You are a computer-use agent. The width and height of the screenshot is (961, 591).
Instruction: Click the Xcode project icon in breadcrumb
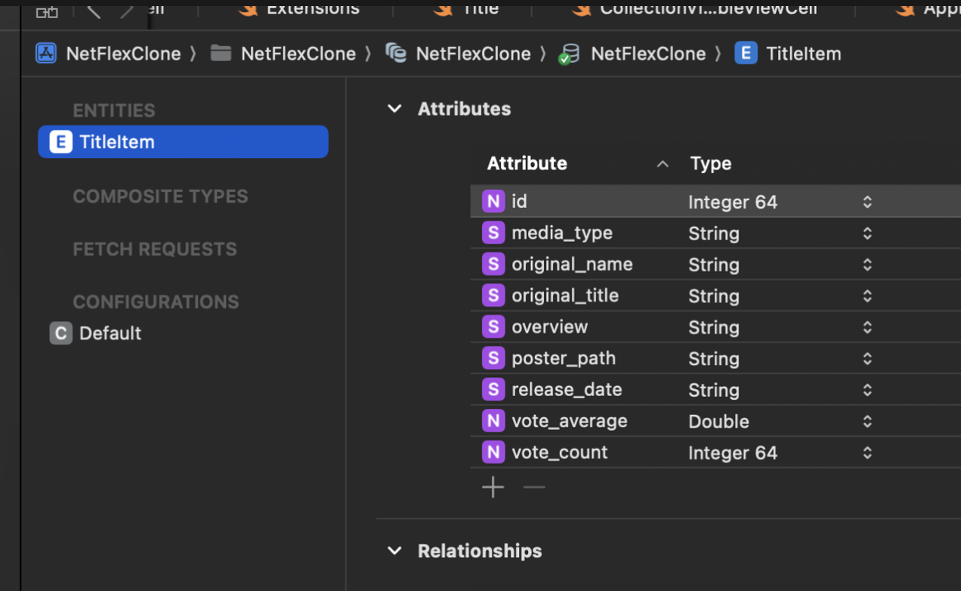(x=46, y=53)
